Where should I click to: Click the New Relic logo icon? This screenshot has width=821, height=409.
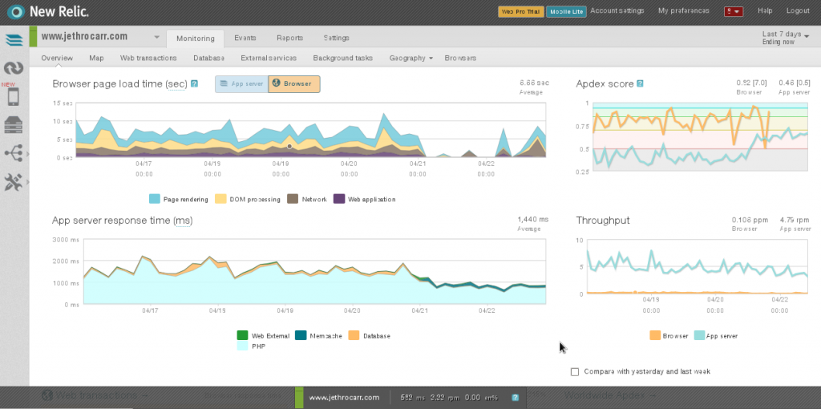pos(16,12)
